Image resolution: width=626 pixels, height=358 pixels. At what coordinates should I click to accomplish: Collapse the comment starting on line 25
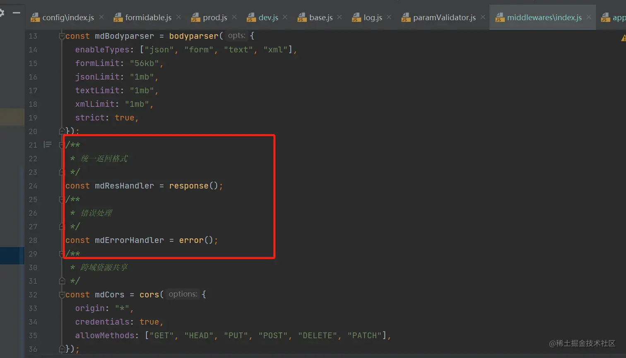(x=62, y=199)
